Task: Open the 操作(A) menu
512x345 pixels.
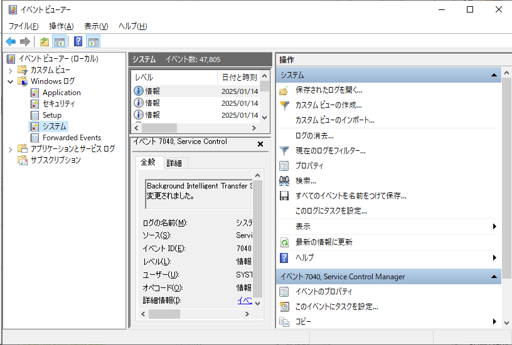Action: tap(61, 26)
